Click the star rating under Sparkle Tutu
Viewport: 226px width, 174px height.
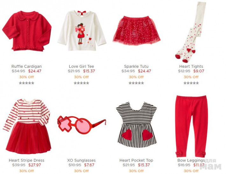(x=136, y=83)
